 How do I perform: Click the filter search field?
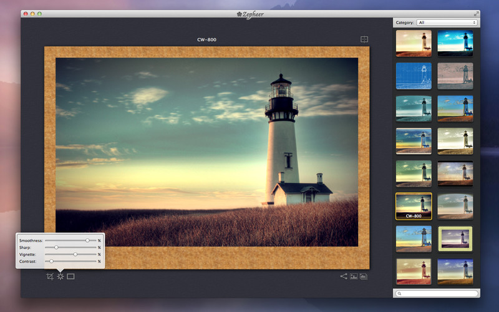click(x=437, y=293)
